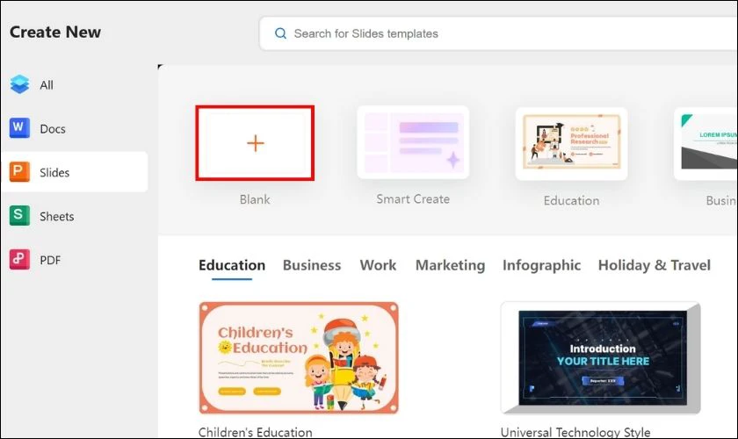This screenshot has height=439, width=738.
Task: Click the Create New heading
Action: [x=55, y=32]
